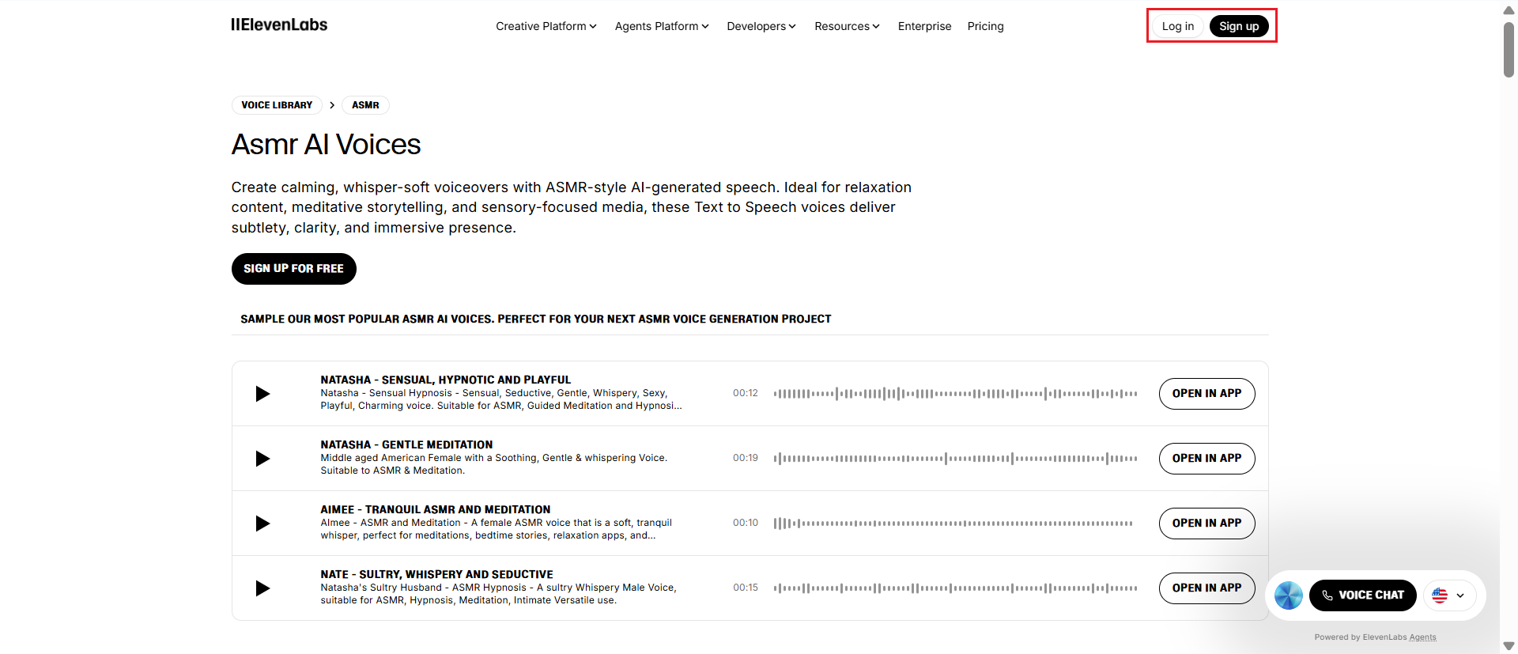Seek in Nate Sultry, Whispery waveform
This screenshot has width=1518, height=654.
[x=955, y=588]
